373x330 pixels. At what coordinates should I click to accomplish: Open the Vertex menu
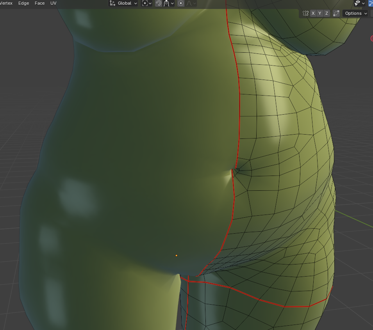[x=6, y=4]
